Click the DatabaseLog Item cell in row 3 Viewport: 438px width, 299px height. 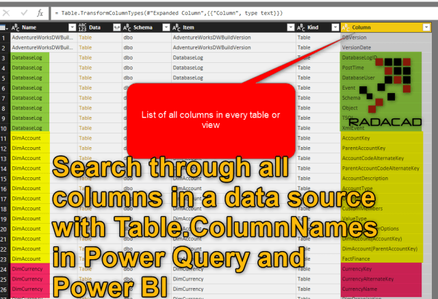pos(233,57)
